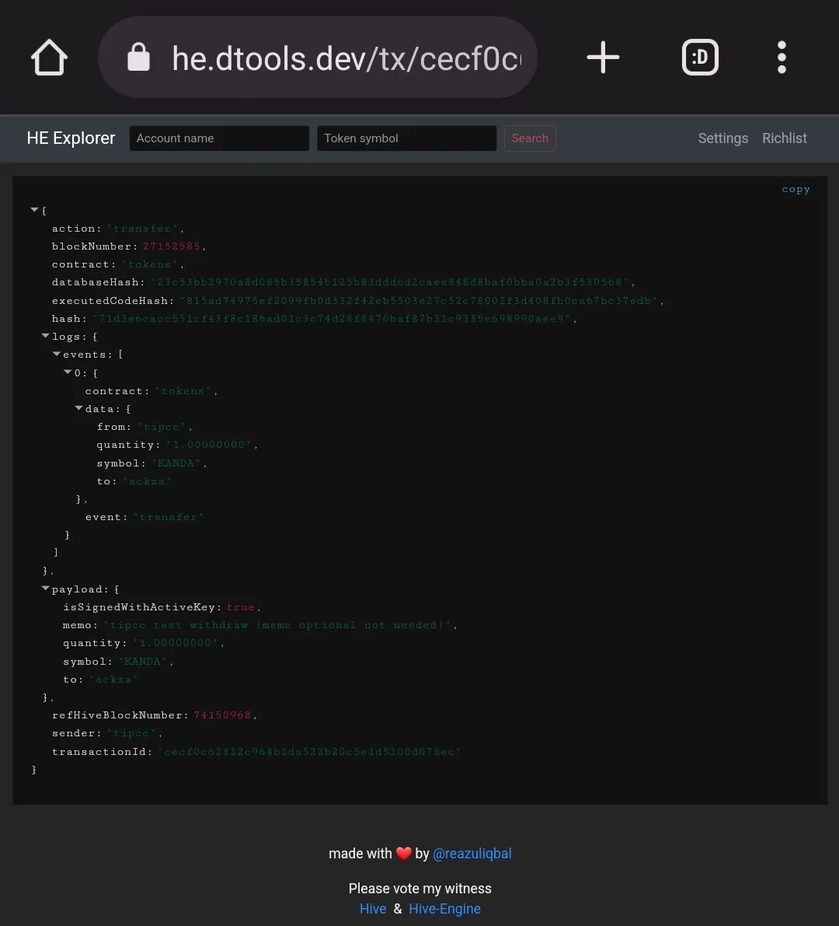
Task: Click the from value 'tipcc' in data
Action: point(162,427)
